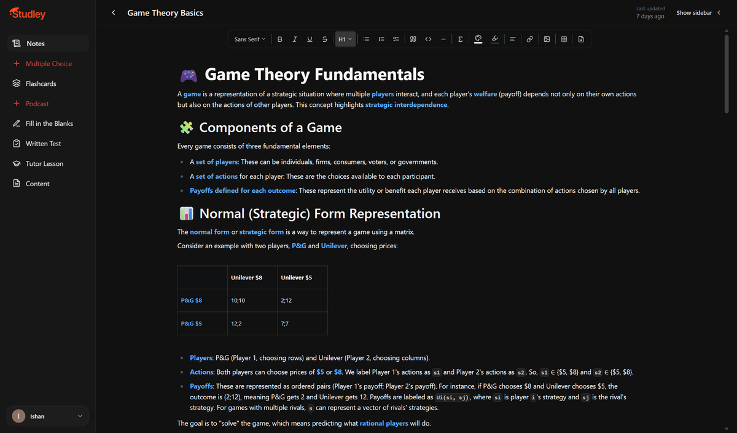The width and height of the screenshot is (737, 433).
Task: Toggle underline formatting in the toolbar
Action: (310, 39)
